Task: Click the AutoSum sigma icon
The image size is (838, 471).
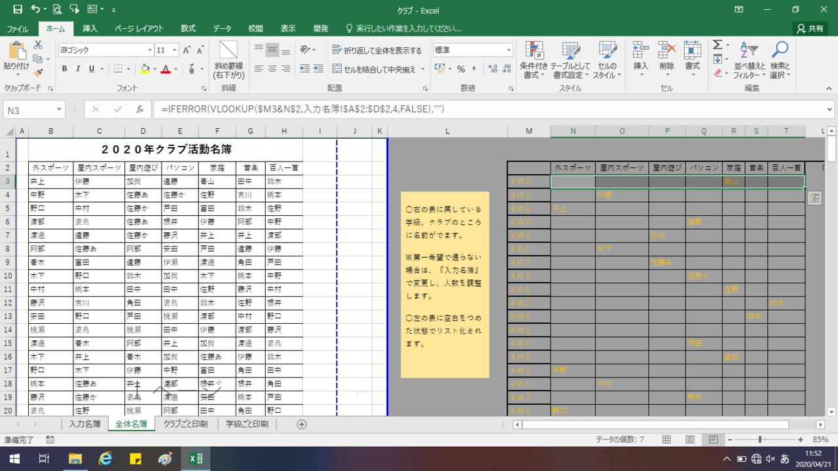Action: pos(717,44)
